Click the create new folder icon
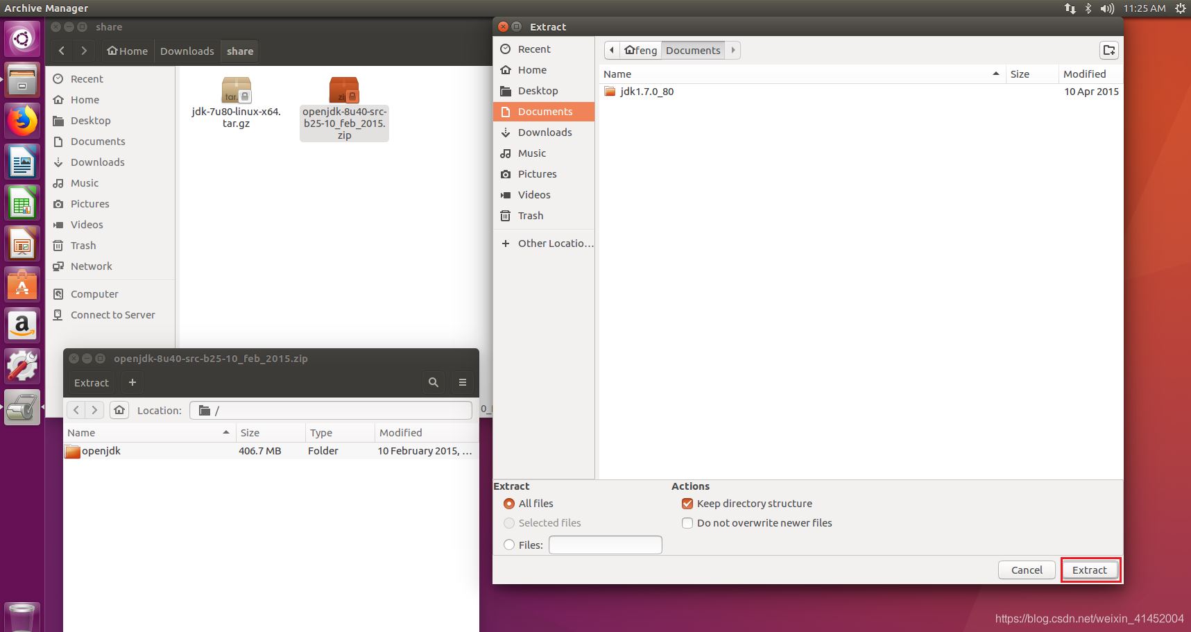The height and width of the screenshot is (632, 1191). 1108,50
